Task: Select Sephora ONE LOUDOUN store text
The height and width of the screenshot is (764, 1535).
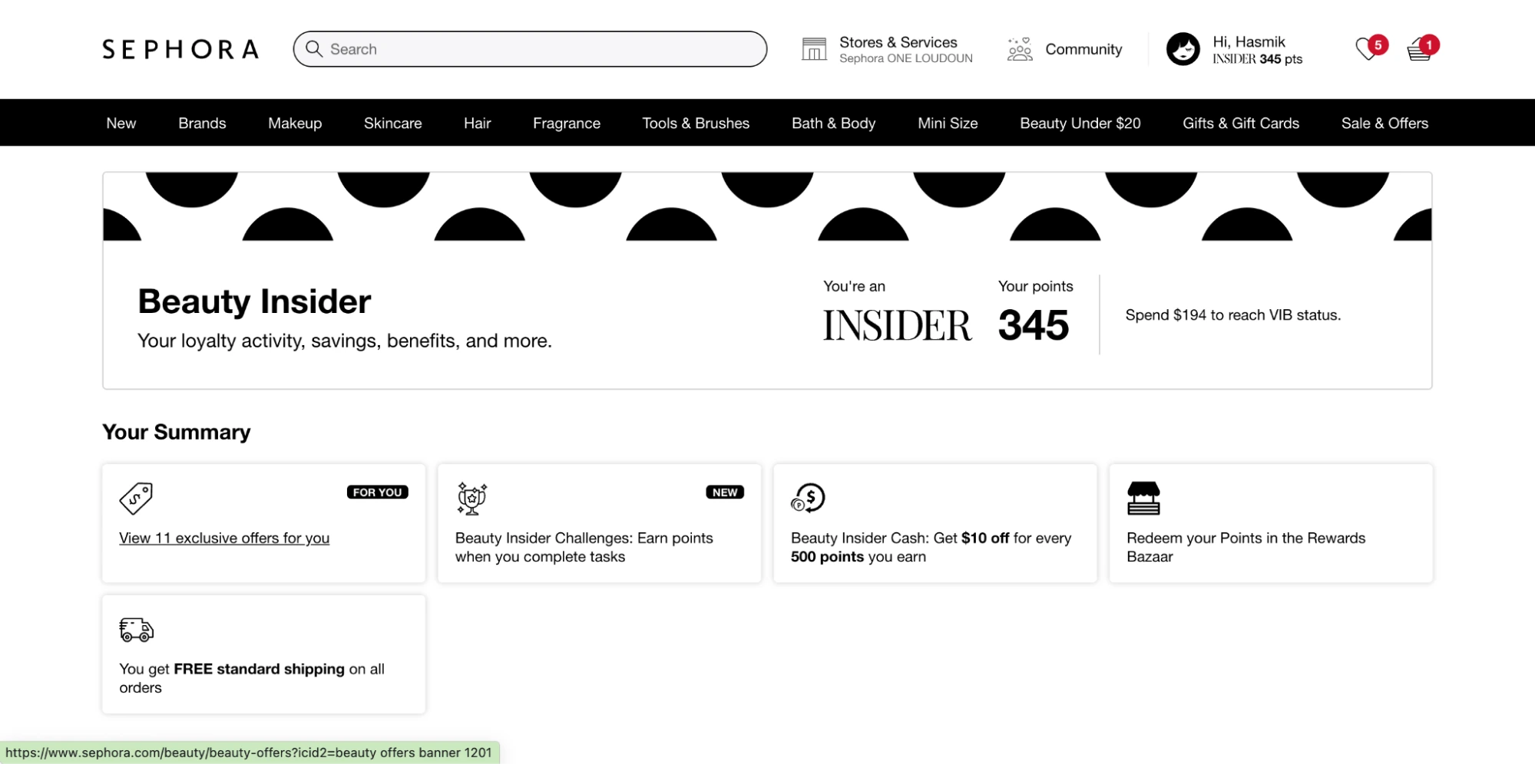Action: 905,58
